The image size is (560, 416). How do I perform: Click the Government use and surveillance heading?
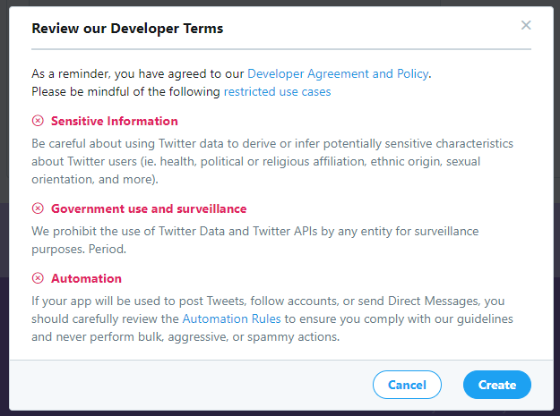click(x=149, y=208)
